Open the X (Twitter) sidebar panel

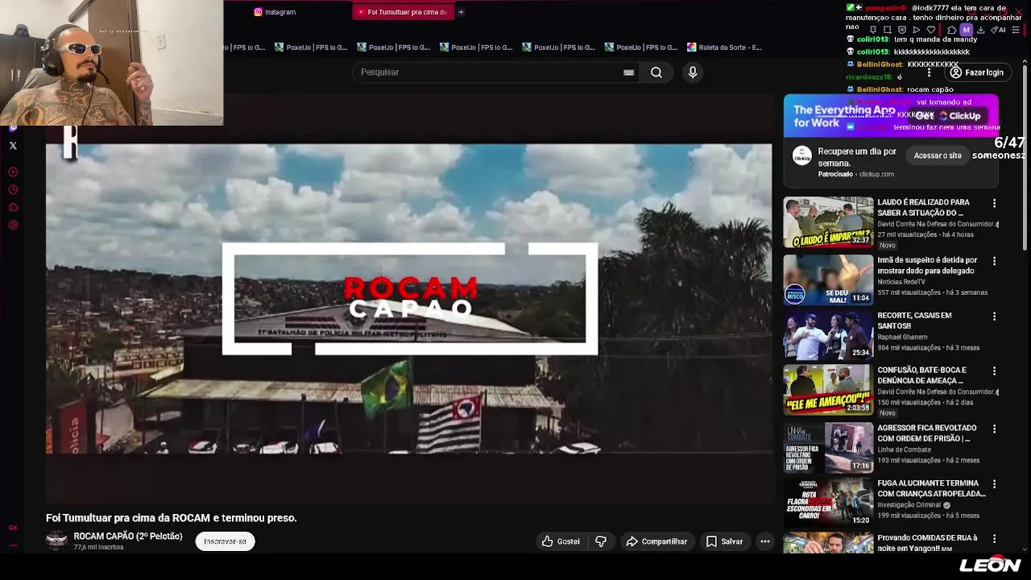[13, 146]
